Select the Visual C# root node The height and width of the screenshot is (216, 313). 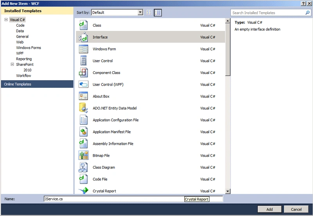pos(17,20)
